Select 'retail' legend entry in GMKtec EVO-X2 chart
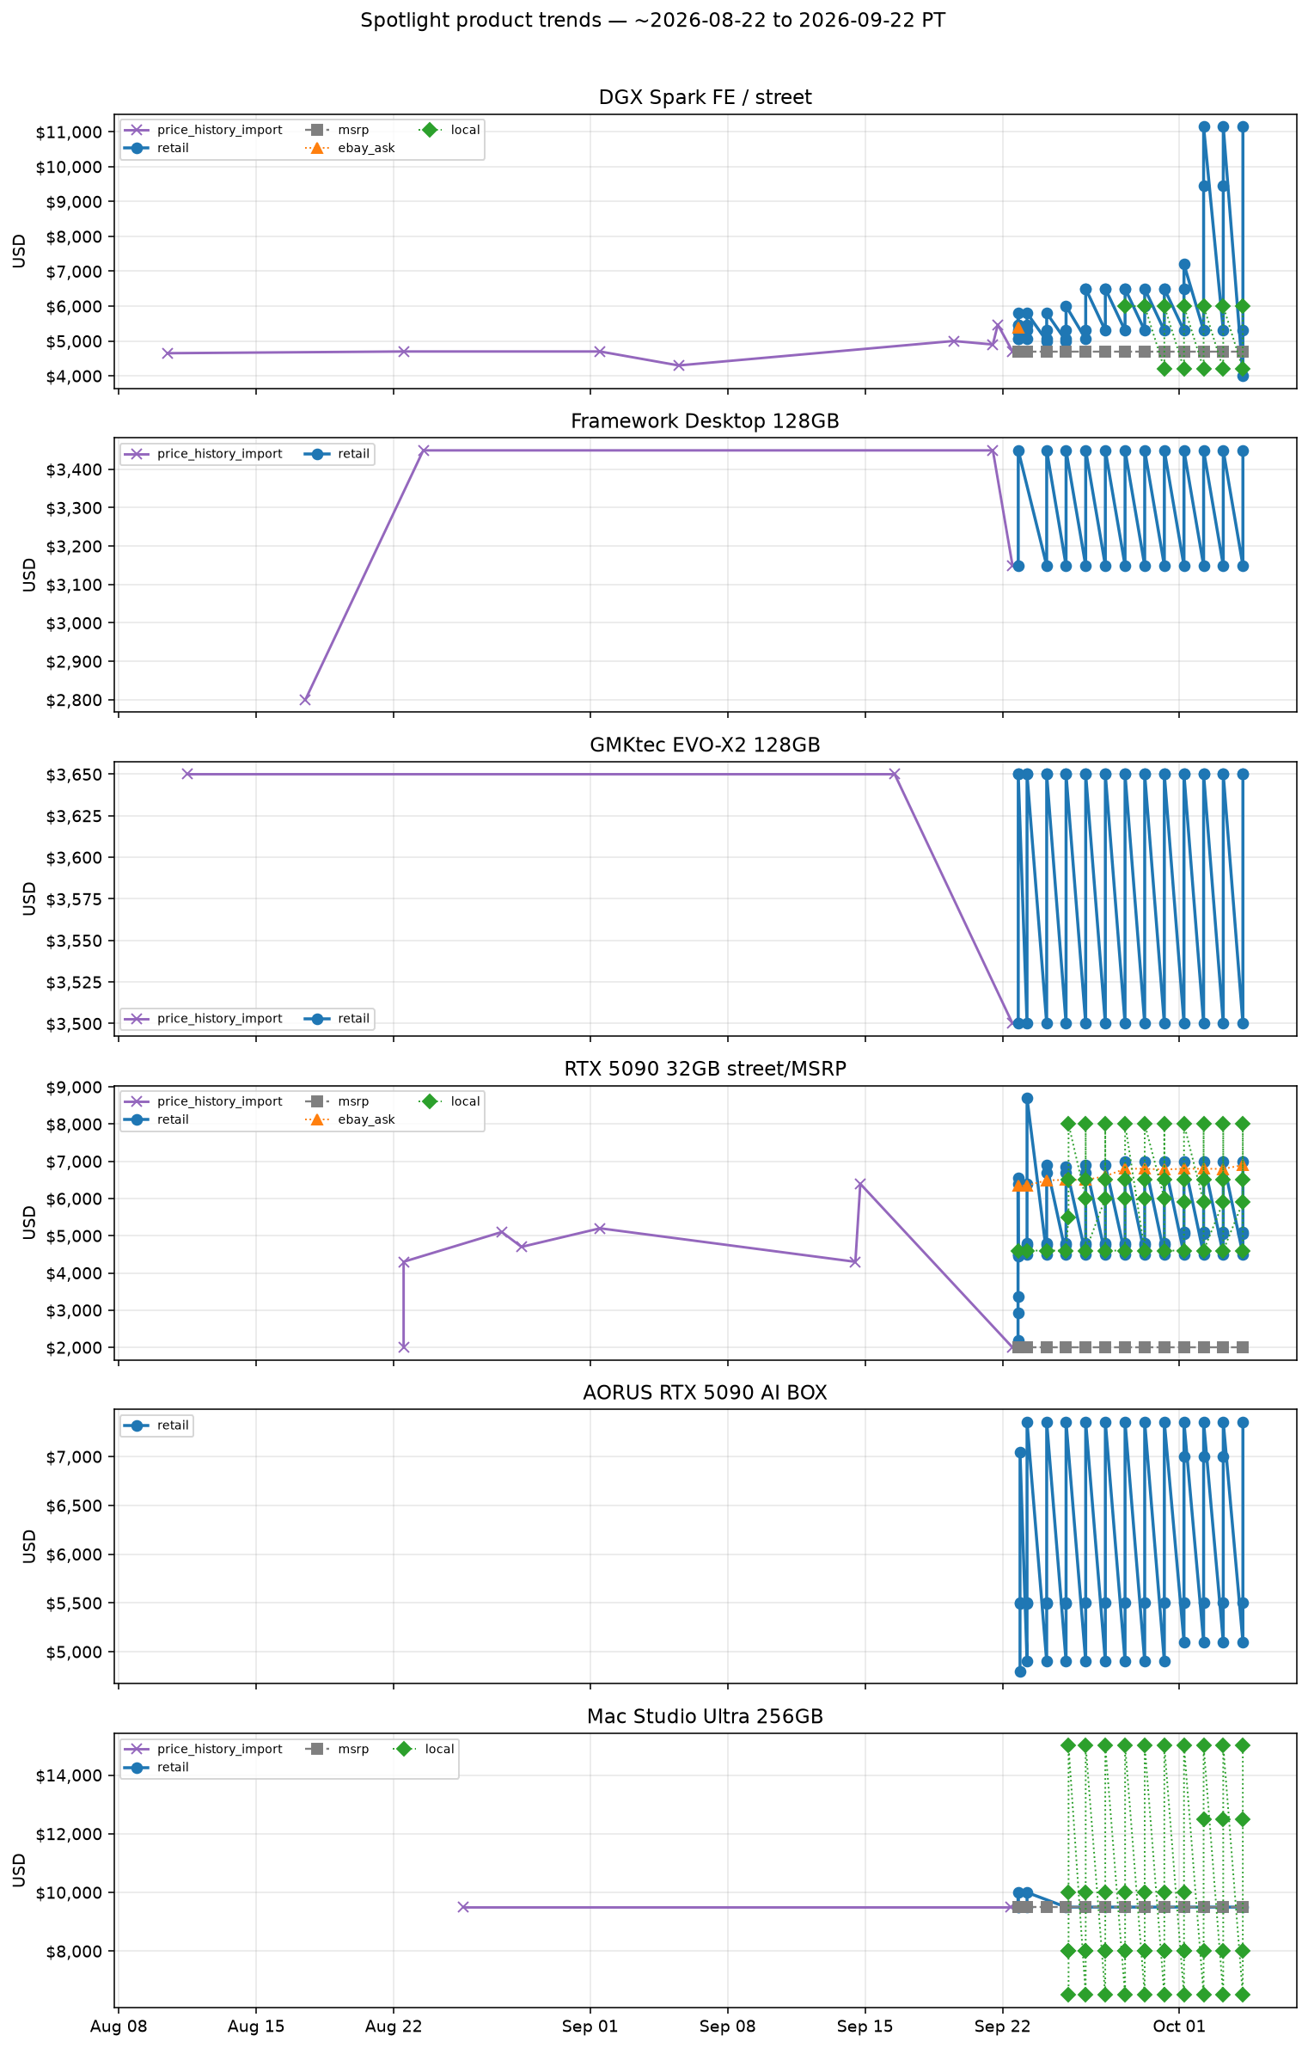 point(337,1019)
